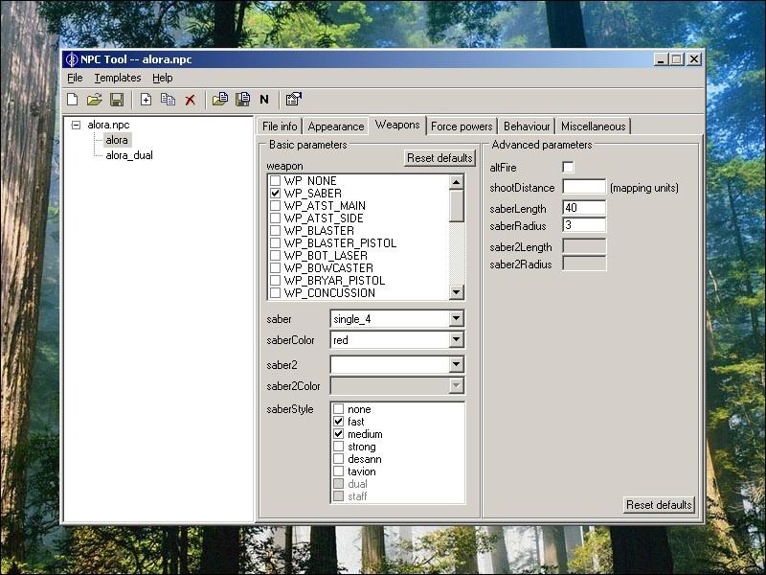
Task: Click the Open file folder icon
Action: 95,100
